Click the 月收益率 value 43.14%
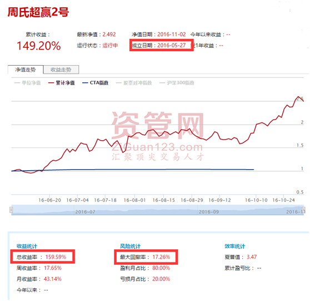The image size is (310, 301). point(53,279)
